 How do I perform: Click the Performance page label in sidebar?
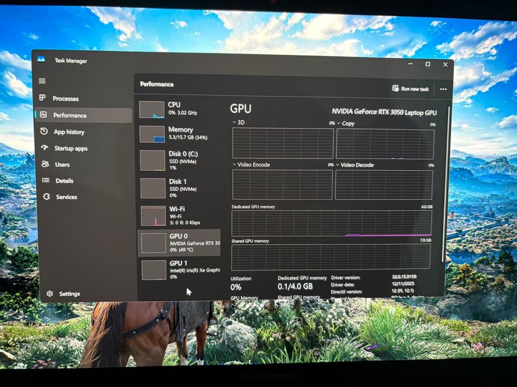(70, 115)
